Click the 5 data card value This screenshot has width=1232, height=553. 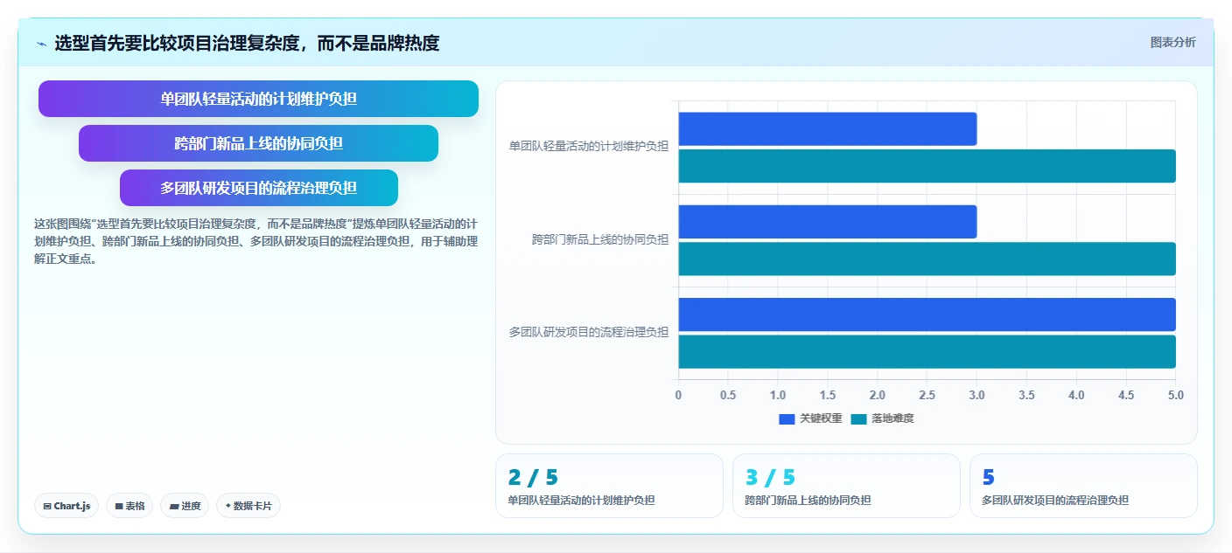989,477
